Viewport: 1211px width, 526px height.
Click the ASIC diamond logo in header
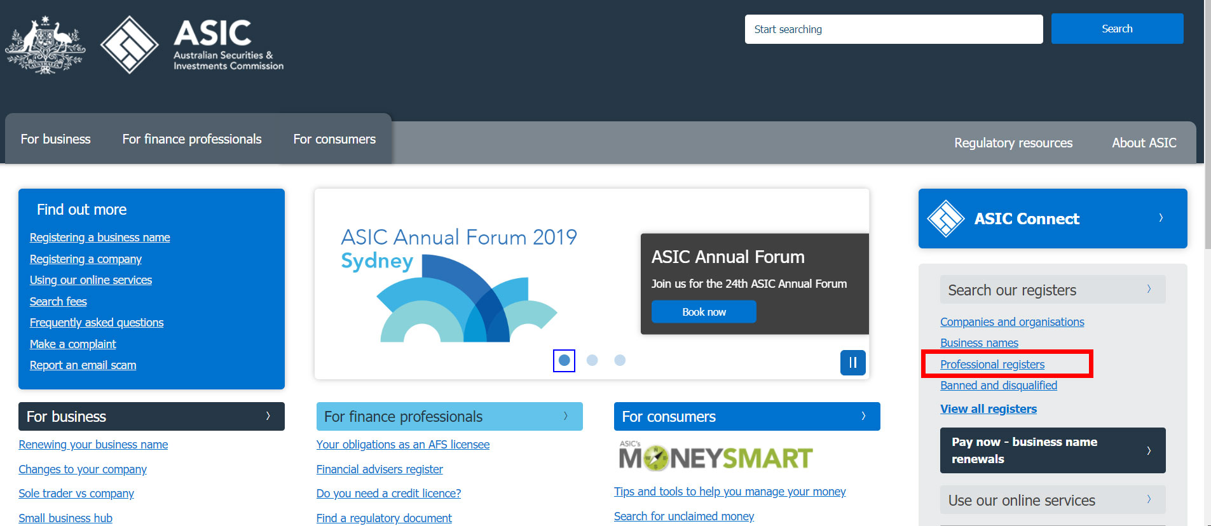coord(130,44)
